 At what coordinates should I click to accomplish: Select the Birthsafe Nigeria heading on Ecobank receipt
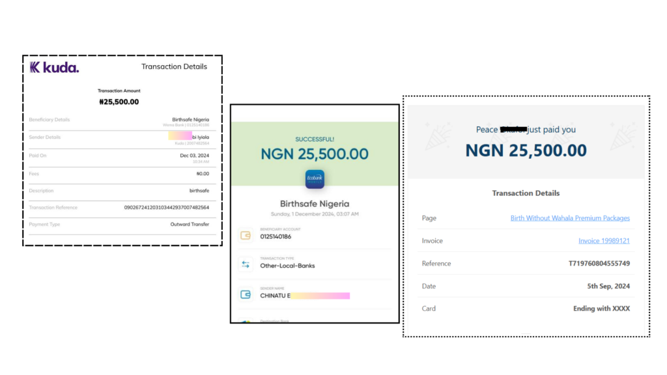tap(315, 204)
